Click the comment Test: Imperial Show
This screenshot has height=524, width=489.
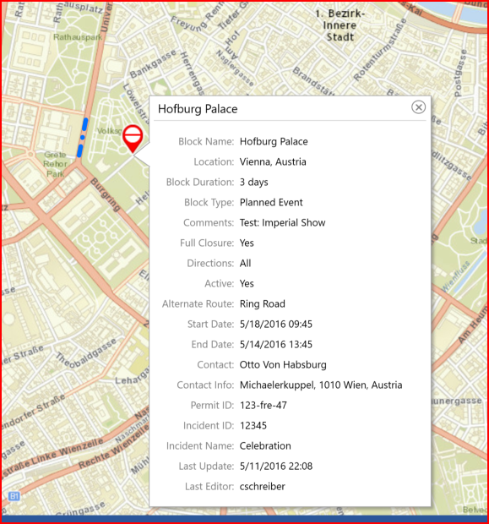tap(282, 222)
